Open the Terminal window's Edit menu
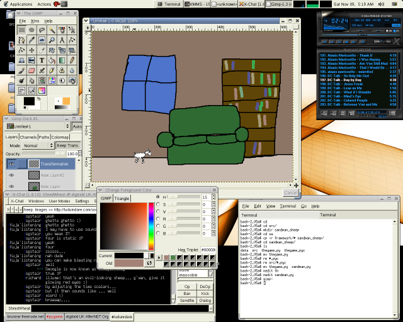Image resolution: width=403 pixels, height=322 pixels. pos(258,206)
